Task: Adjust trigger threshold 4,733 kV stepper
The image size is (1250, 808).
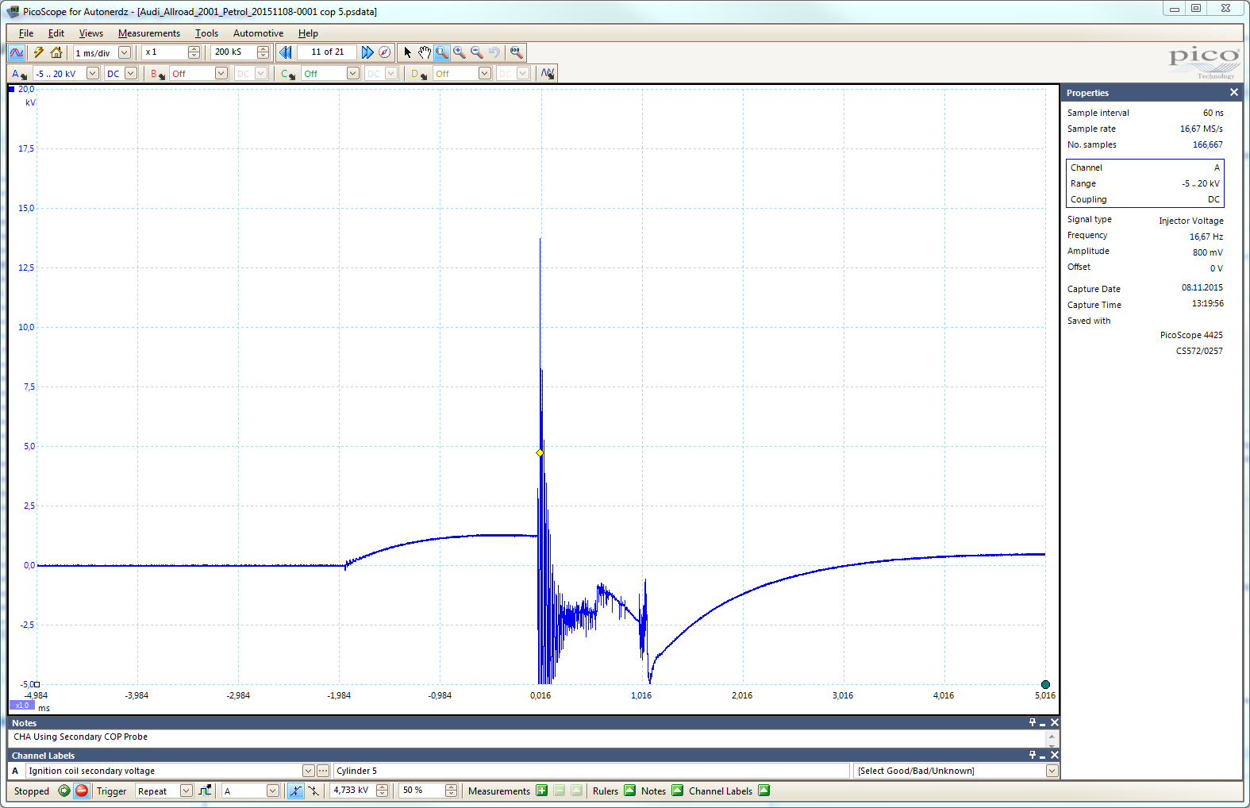Action: point(382,791)
